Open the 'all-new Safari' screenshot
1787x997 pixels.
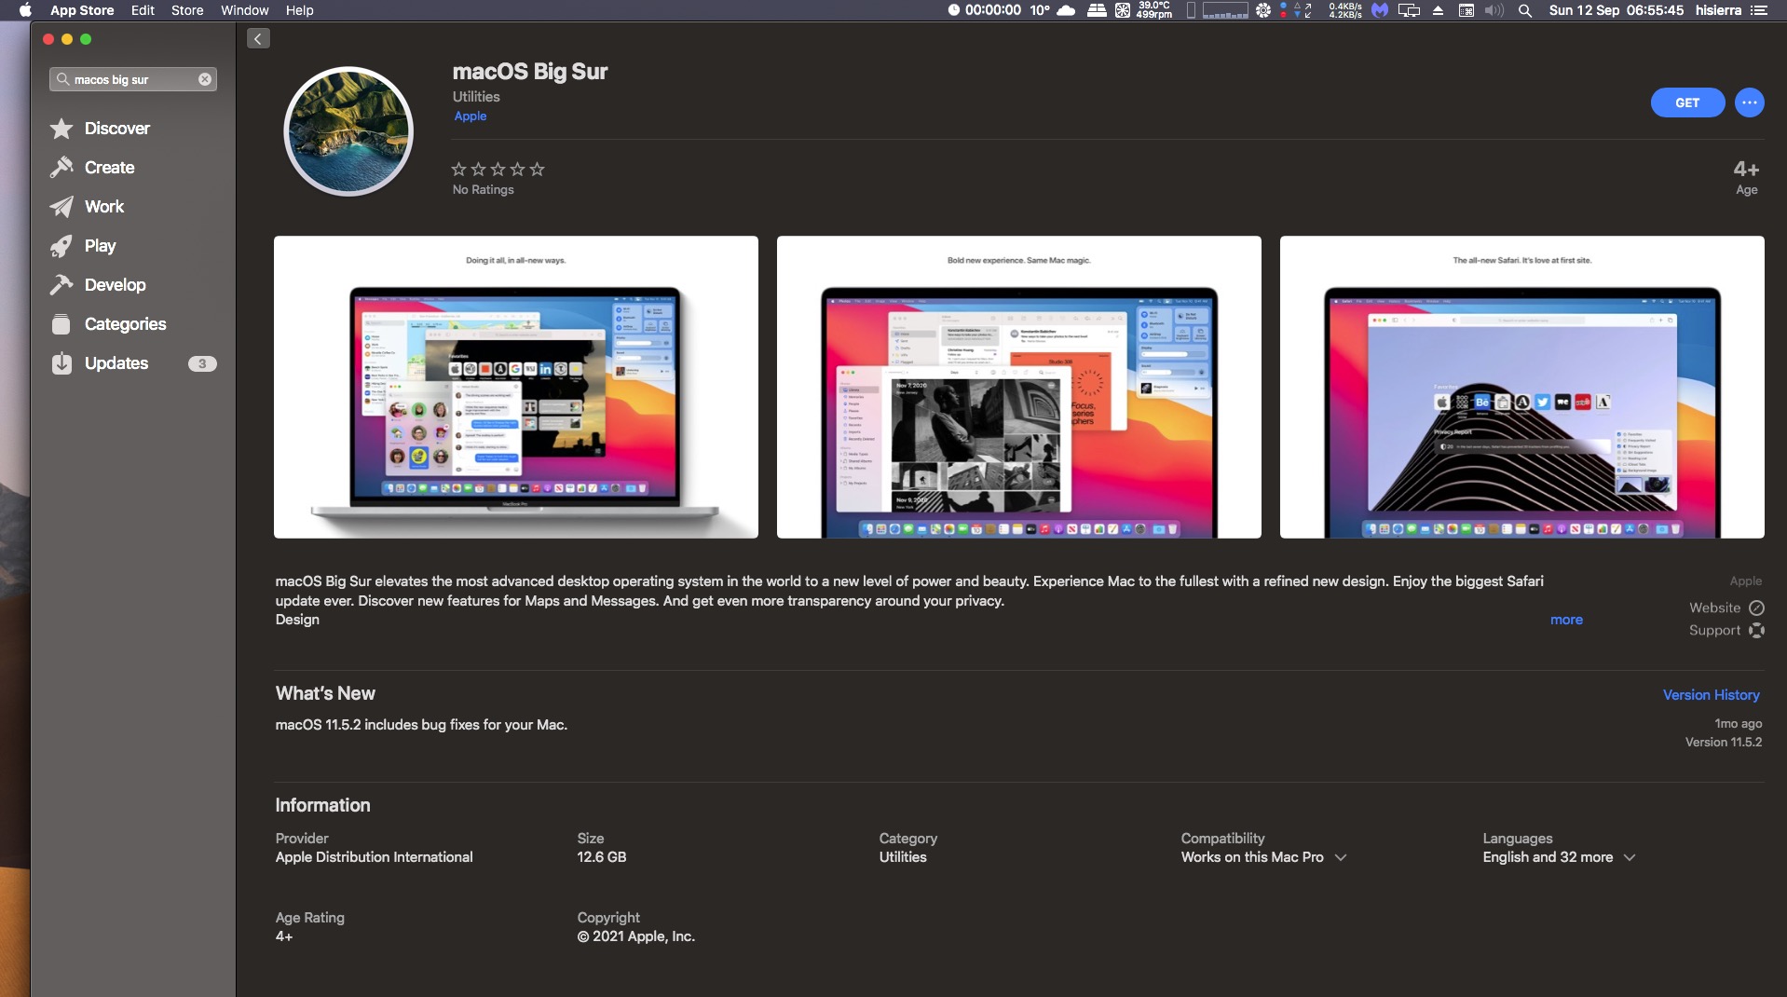(1522, 387)
